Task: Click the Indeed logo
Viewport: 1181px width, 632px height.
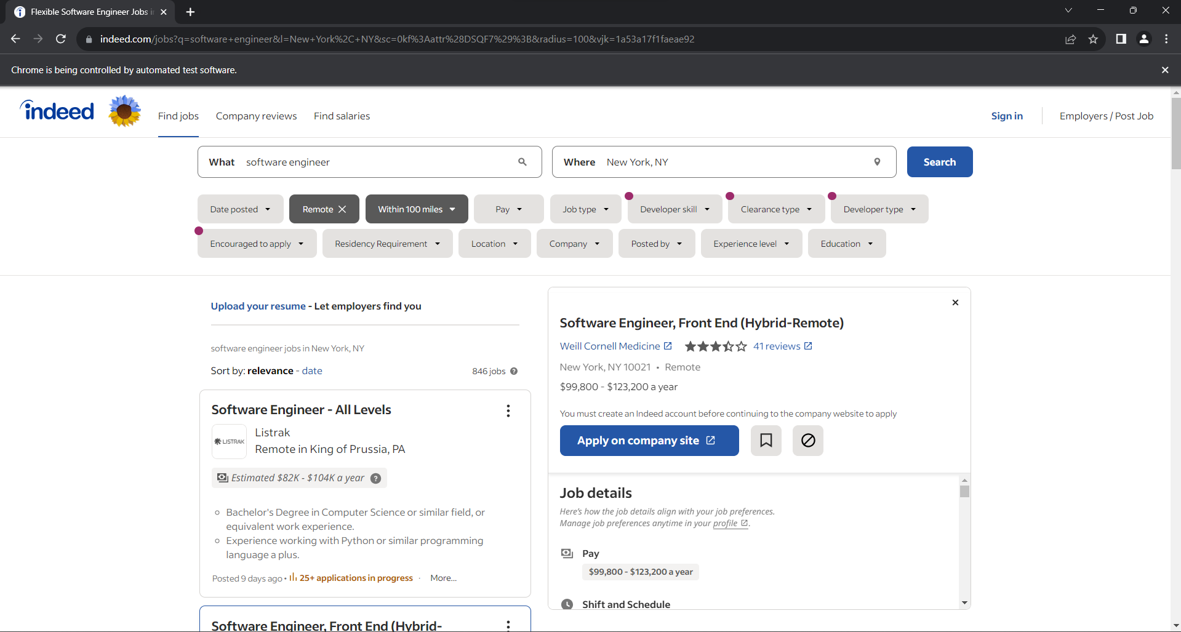Action: (56, 111)
